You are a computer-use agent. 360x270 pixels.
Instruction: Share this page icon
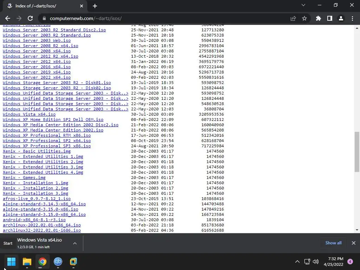coord(293,18)
